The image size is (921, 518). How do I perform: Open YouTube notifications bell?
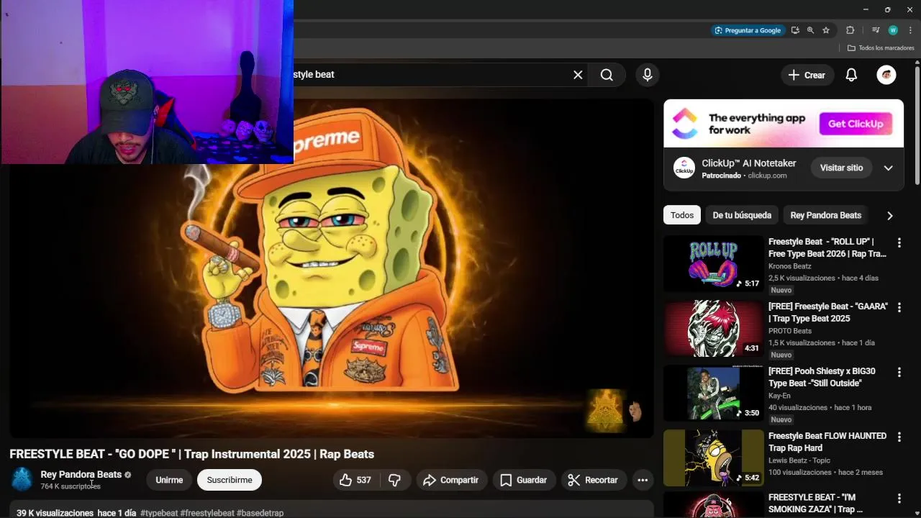(851, 75)
